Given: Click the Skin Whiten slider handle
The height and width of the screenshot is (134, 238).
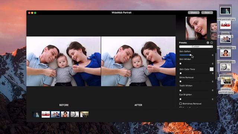Looking at the screenshot, I should coord(180,64).
